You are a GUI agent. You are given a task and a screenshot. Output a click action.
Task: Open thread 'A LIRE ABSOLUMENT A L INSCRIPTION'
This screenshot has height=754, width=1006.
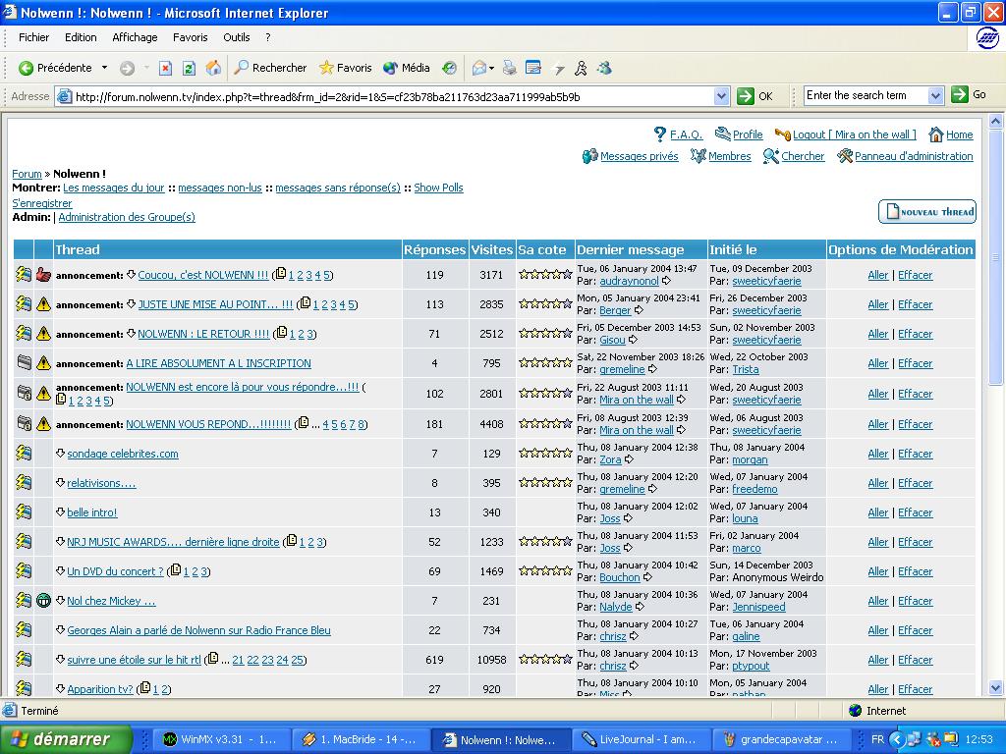pyautogui.click(x=218, y=363)
